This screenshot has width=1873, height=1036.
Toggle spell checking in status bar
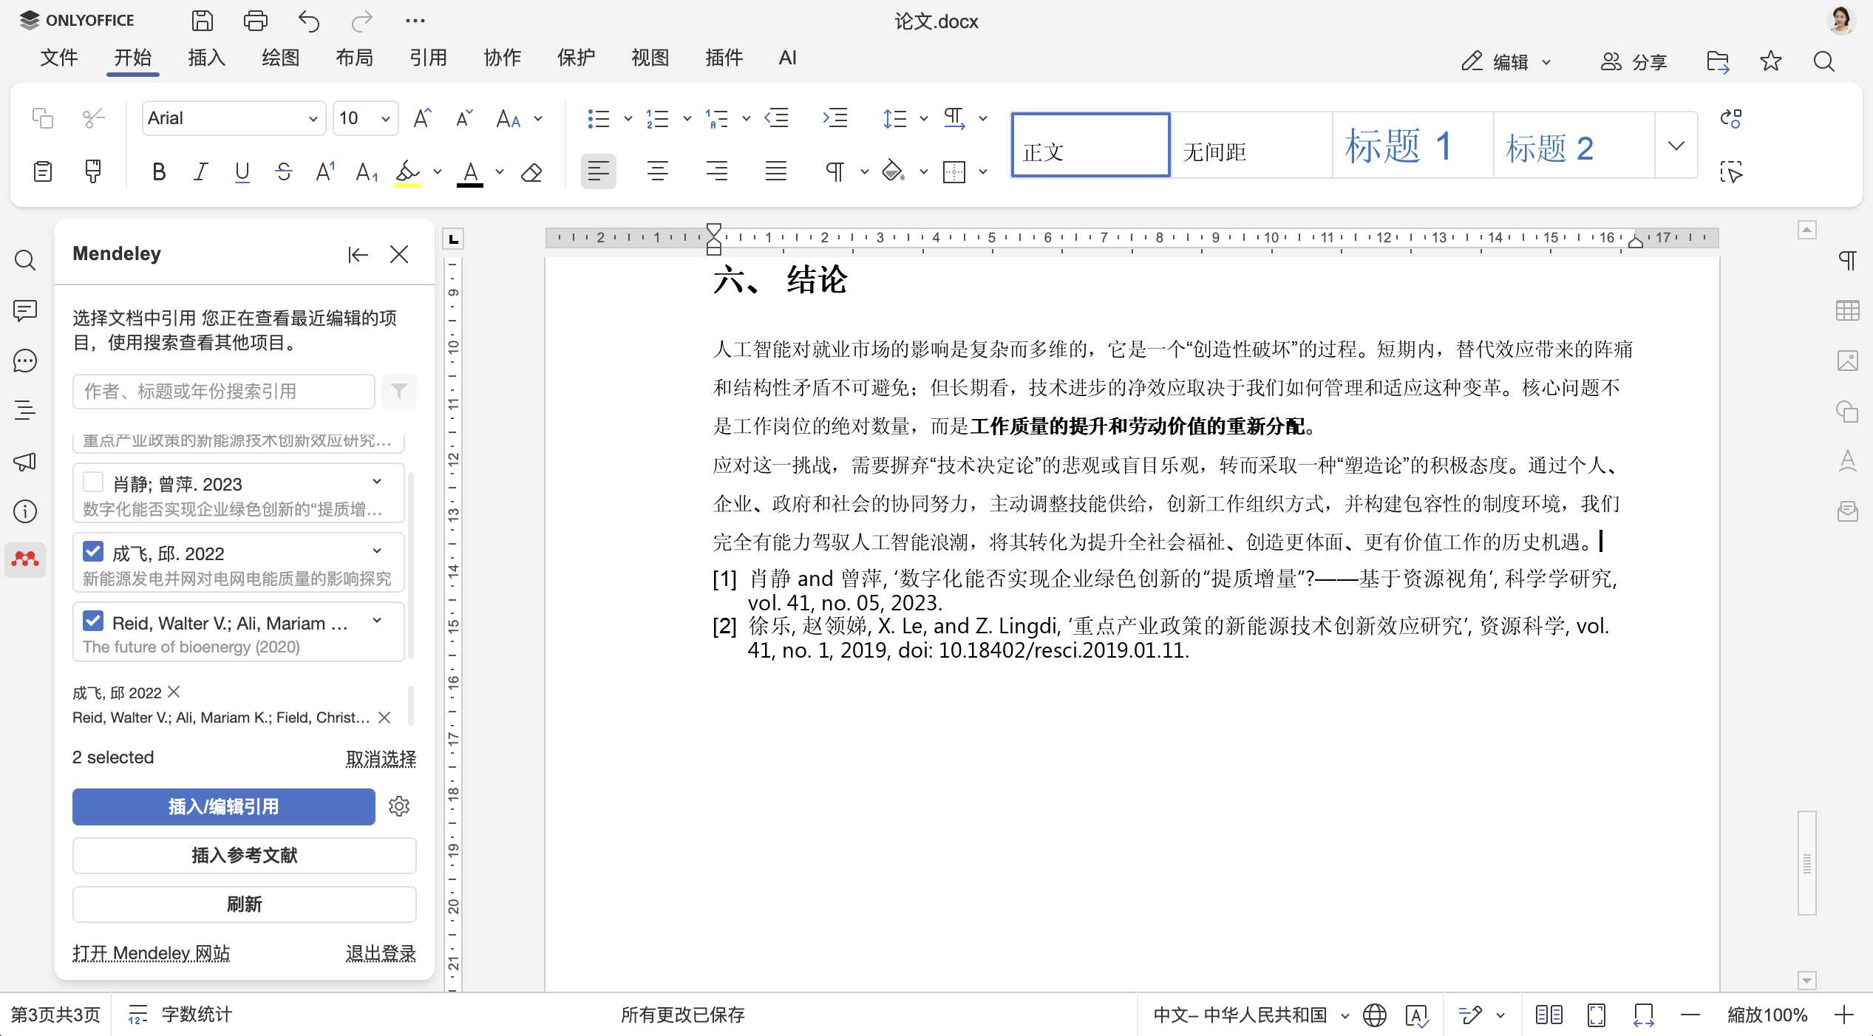(x=1417, y=1015)
